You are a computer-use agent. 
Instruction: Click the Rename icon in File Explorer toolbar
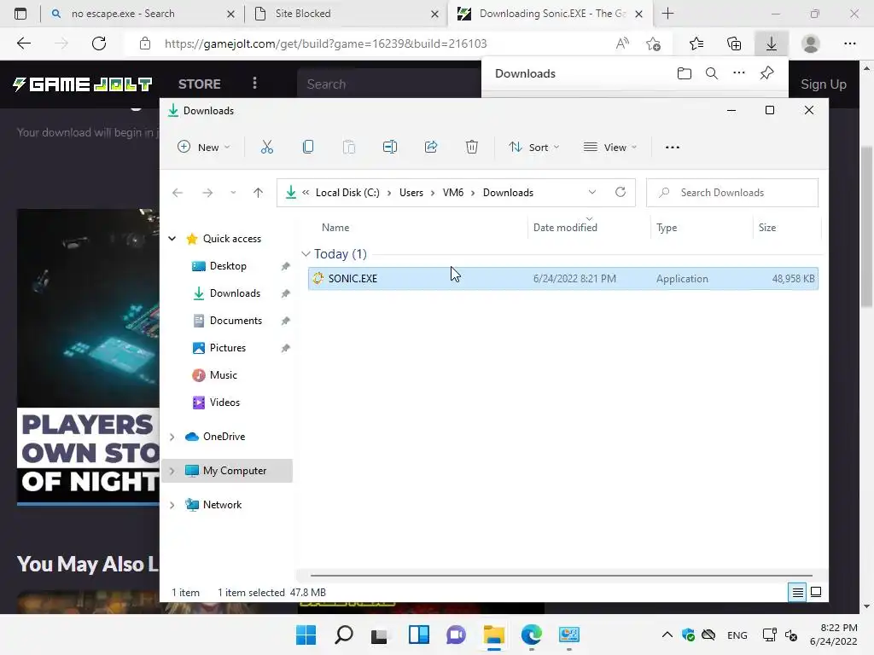389,147
